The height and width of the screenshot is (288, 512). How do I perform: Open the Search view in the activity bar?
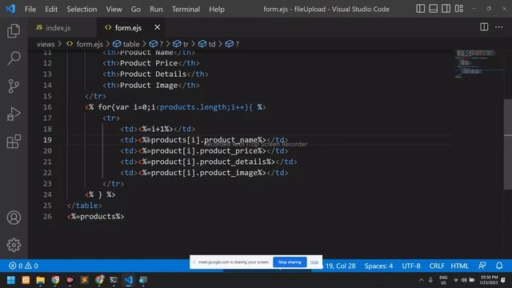point(14,58)
